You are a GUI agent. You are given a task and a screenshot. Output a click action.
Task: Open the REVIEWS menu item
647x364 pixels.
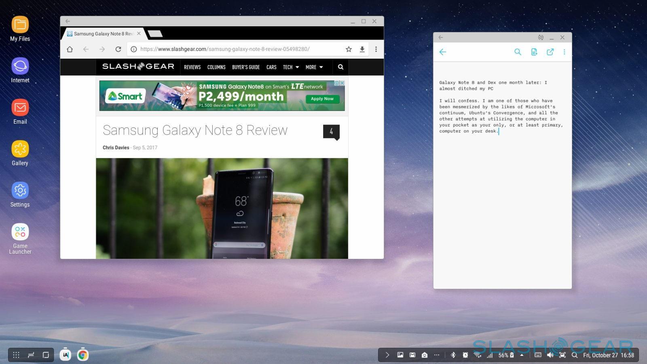click(x=192, y=67)
